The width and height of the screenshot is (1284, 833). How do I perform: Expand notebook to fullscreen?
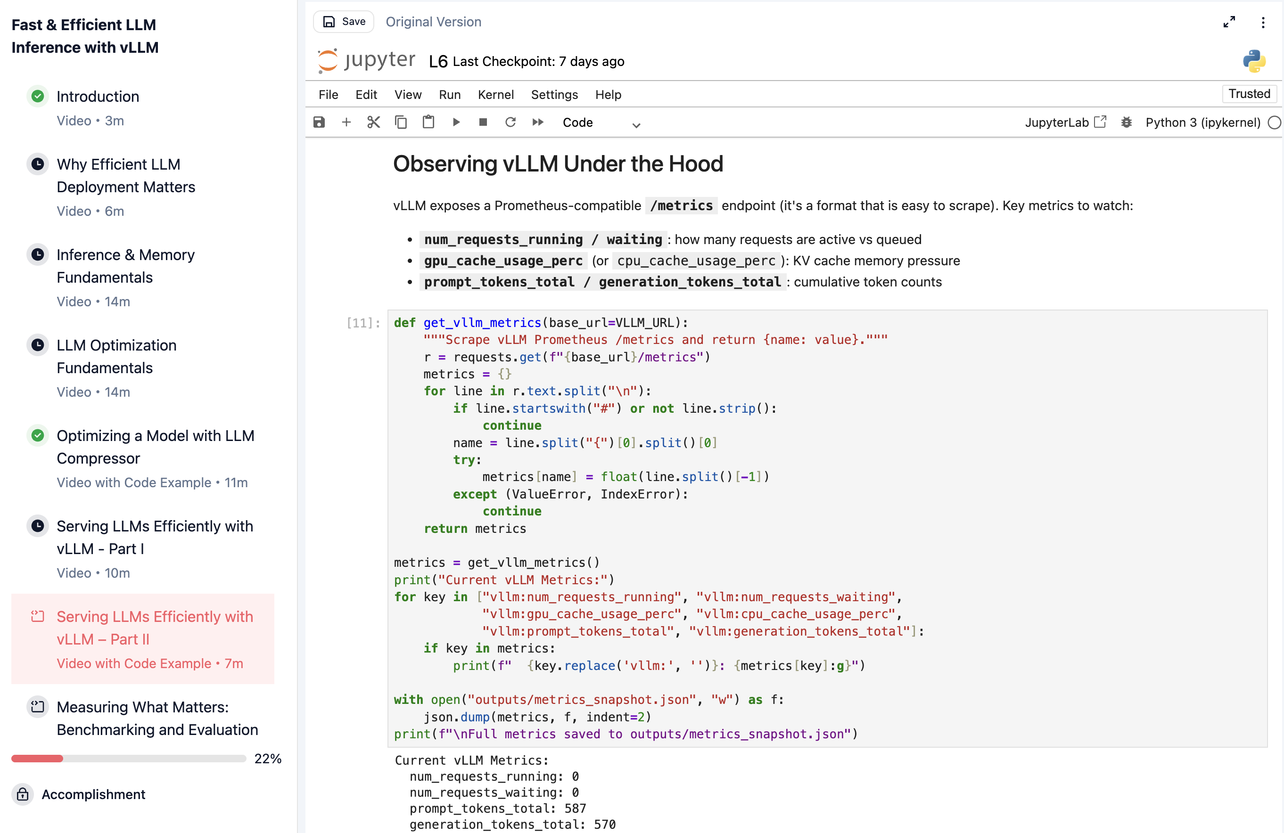pos(1229,22)
